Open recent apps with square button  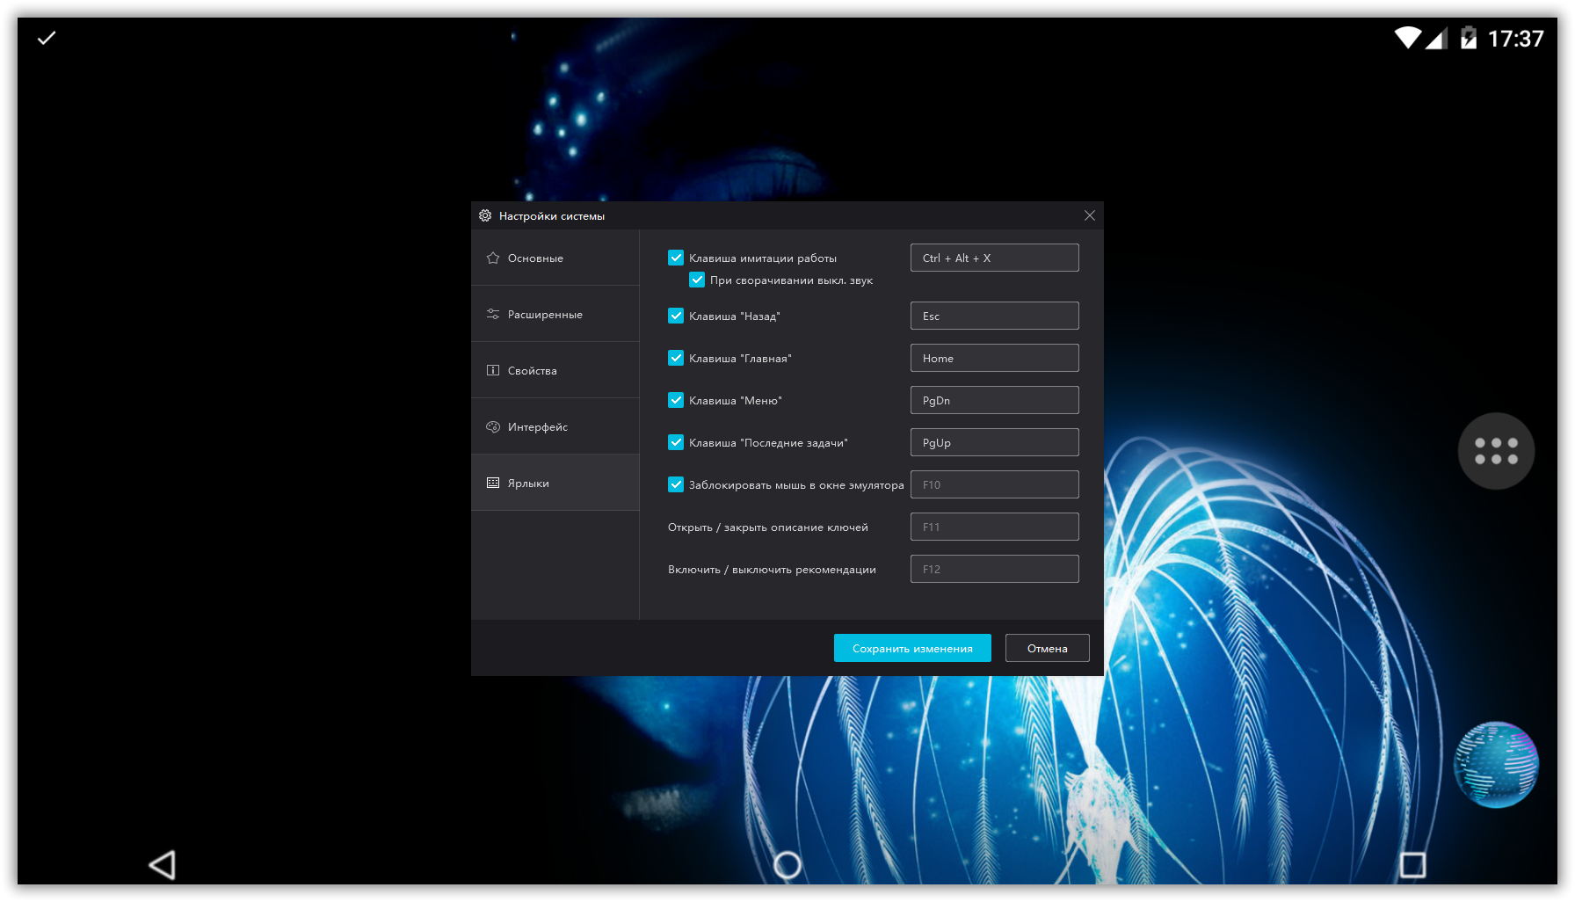click(x=1412, y=865)
